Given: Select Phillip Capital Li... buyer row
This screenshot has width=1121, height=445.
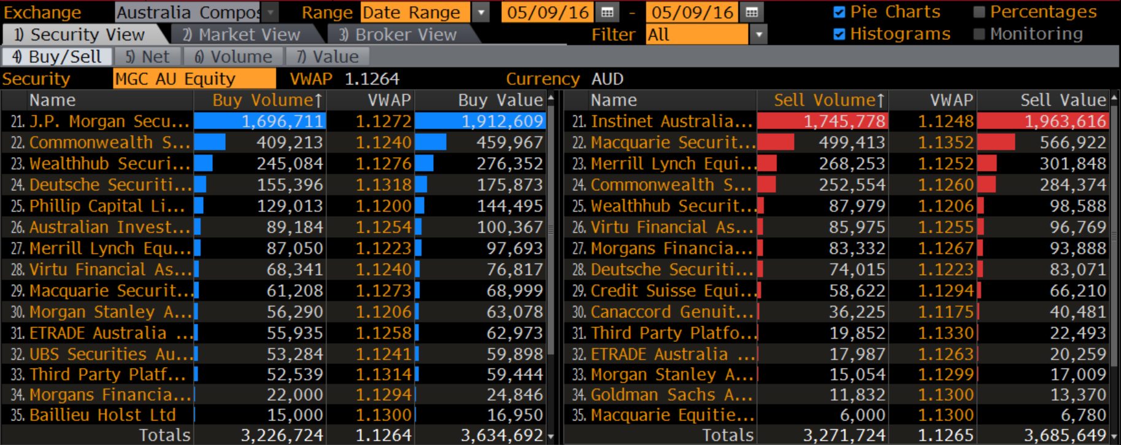Looking at the screenshot, I should [274, 206].
